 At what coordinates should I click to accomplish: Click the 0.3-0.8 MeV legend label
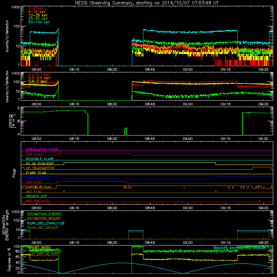39,78
